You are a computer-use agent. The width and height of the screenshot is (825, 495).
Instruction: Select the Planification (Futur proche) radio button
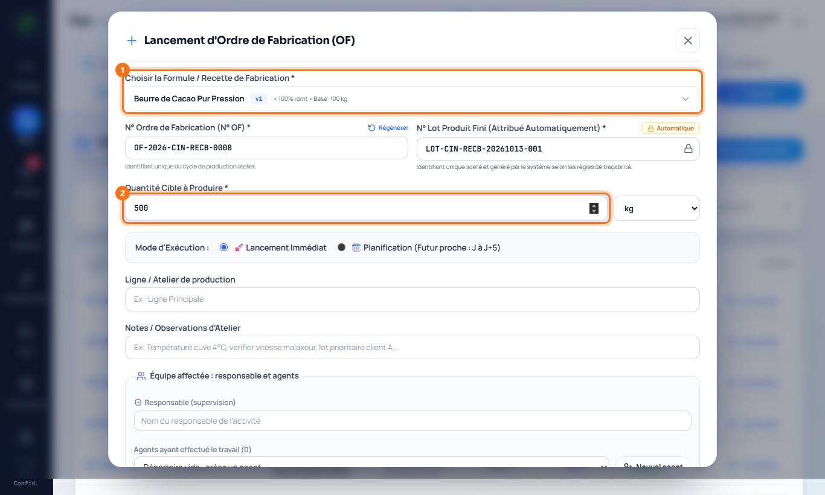coord(341,247)
